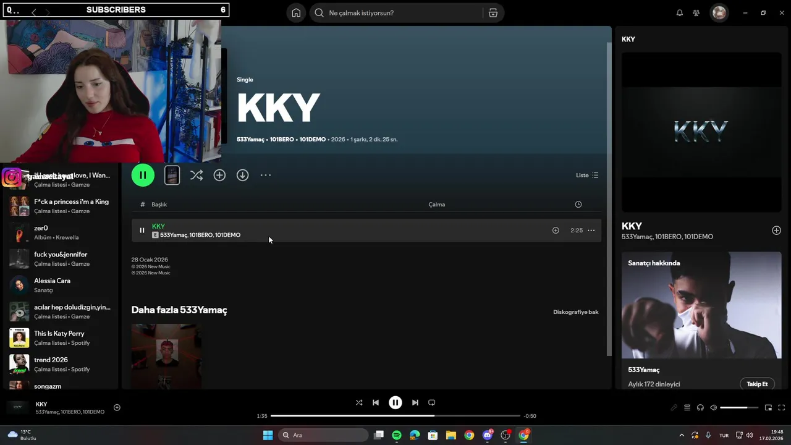This screenshot has width=791, height=445.
Task: Download the KKY single
Action: (243, 176)
